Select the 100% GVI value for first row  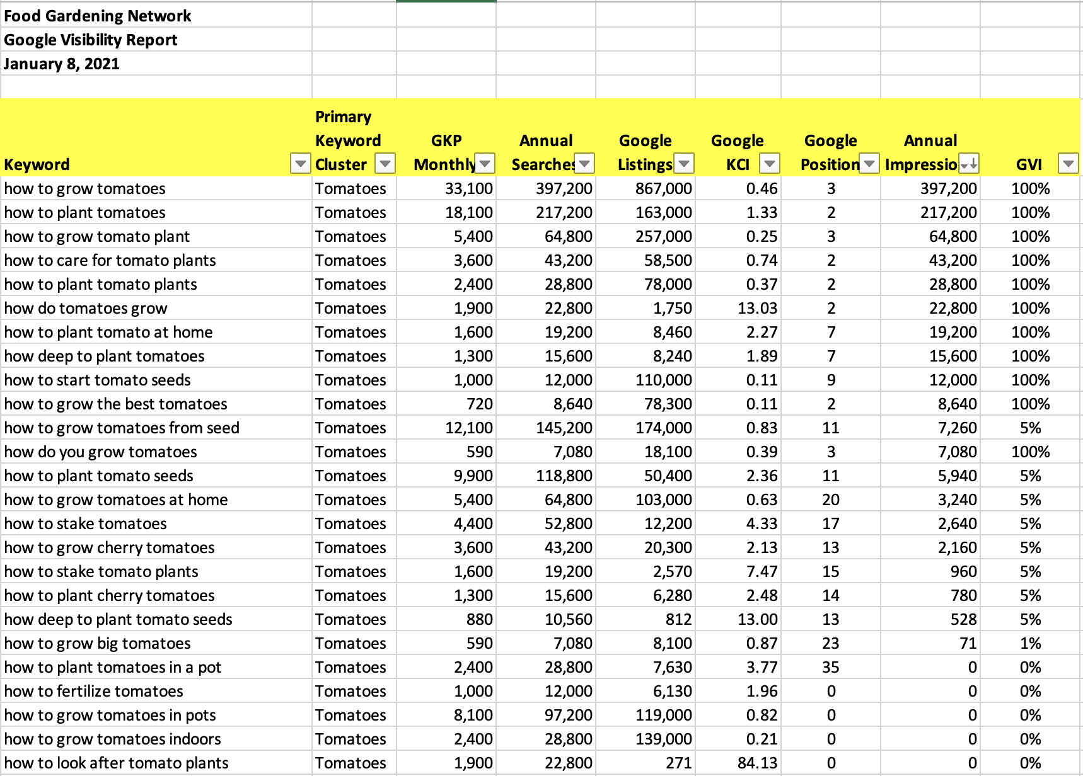pyautogui.click(x=1030, y=188)
